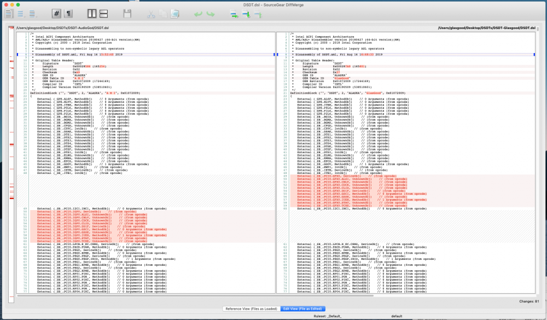This screenshot has width=547, height=320.
Task: Switch to Edit View (File as Edited) tab
Action: [302, 309]
